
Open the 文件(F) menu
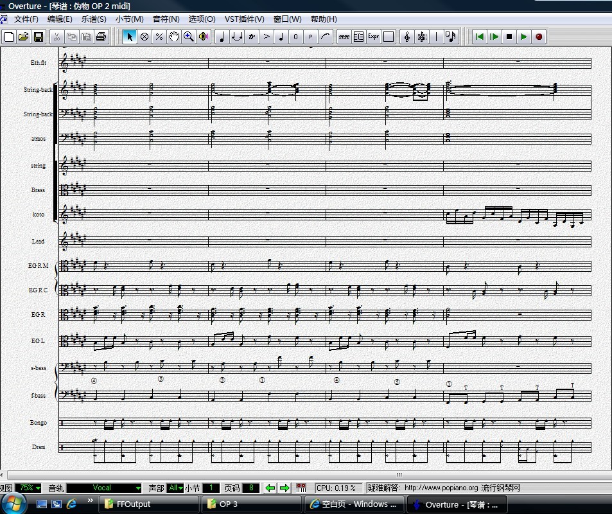coord(26,19)
